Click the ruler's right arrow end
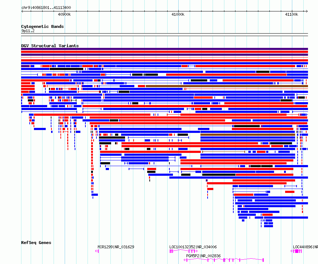This screenshot has width=318, height=264. (307, 11)
